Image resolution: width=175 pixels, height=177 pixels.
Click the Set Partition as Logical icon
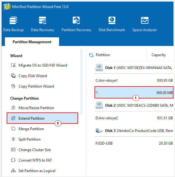pos(13,171)
